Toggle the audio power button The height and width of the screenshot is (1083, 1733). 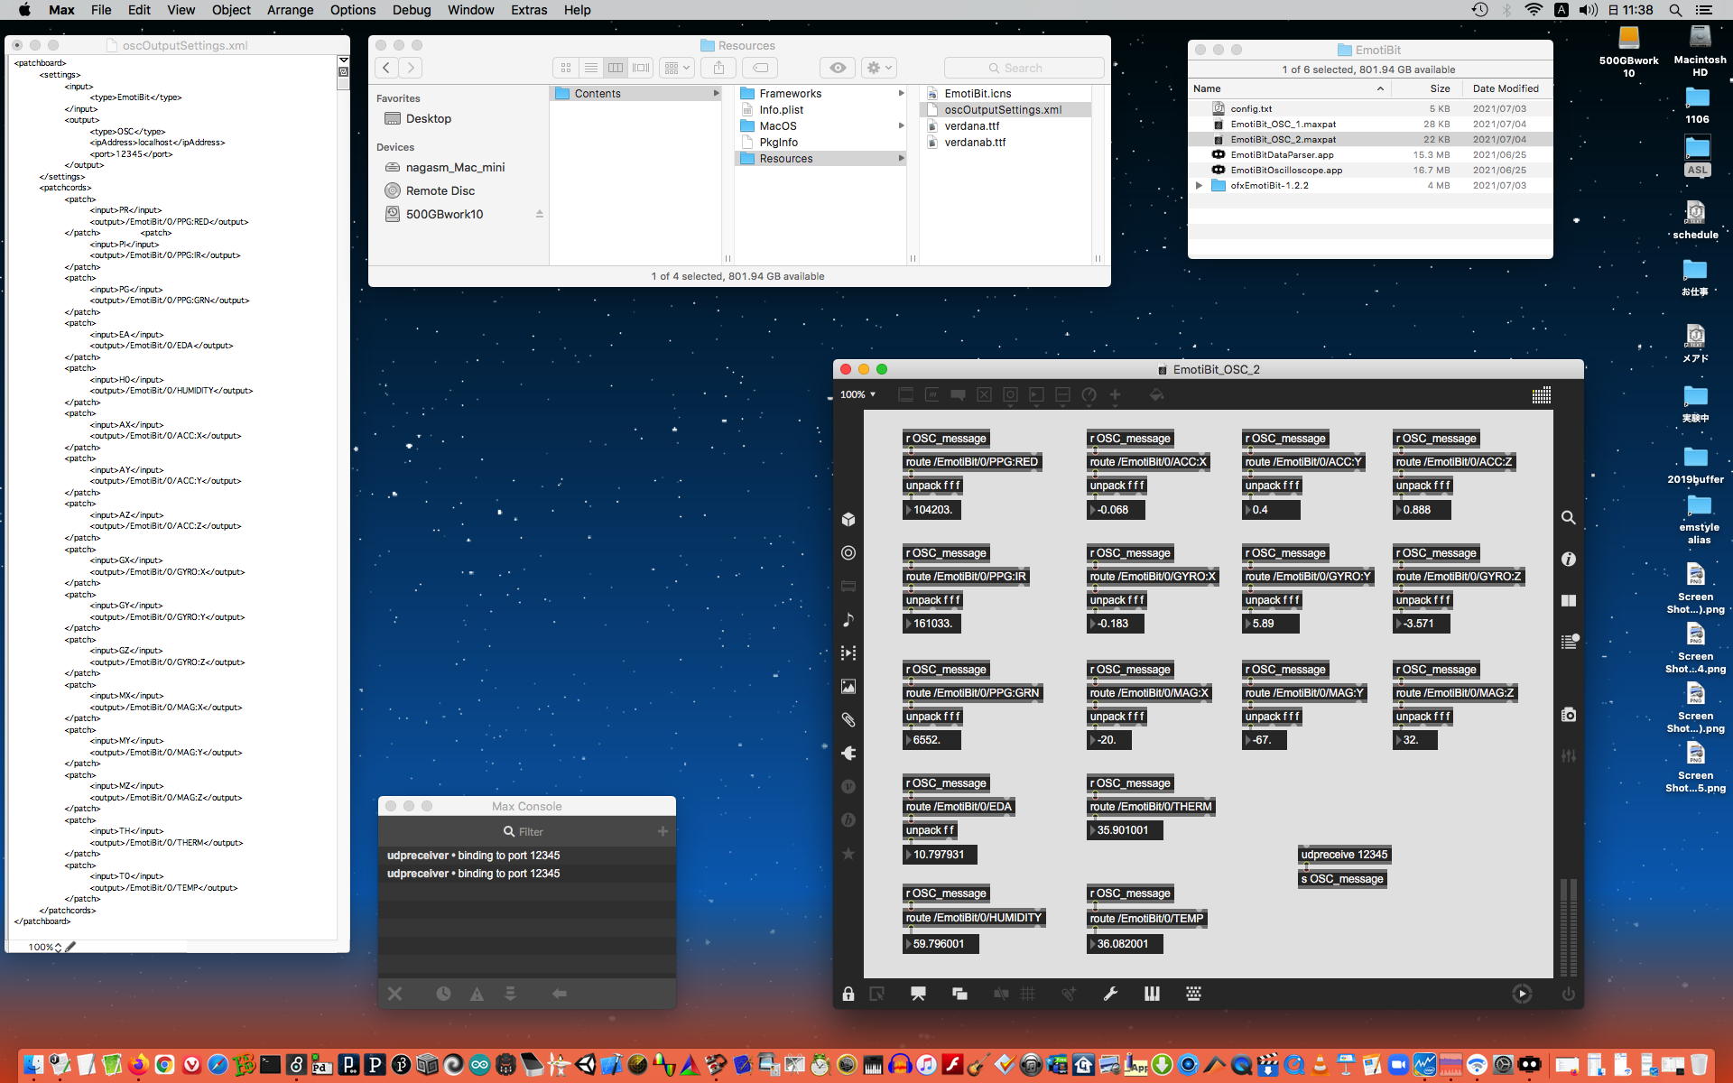point(1569,994)
